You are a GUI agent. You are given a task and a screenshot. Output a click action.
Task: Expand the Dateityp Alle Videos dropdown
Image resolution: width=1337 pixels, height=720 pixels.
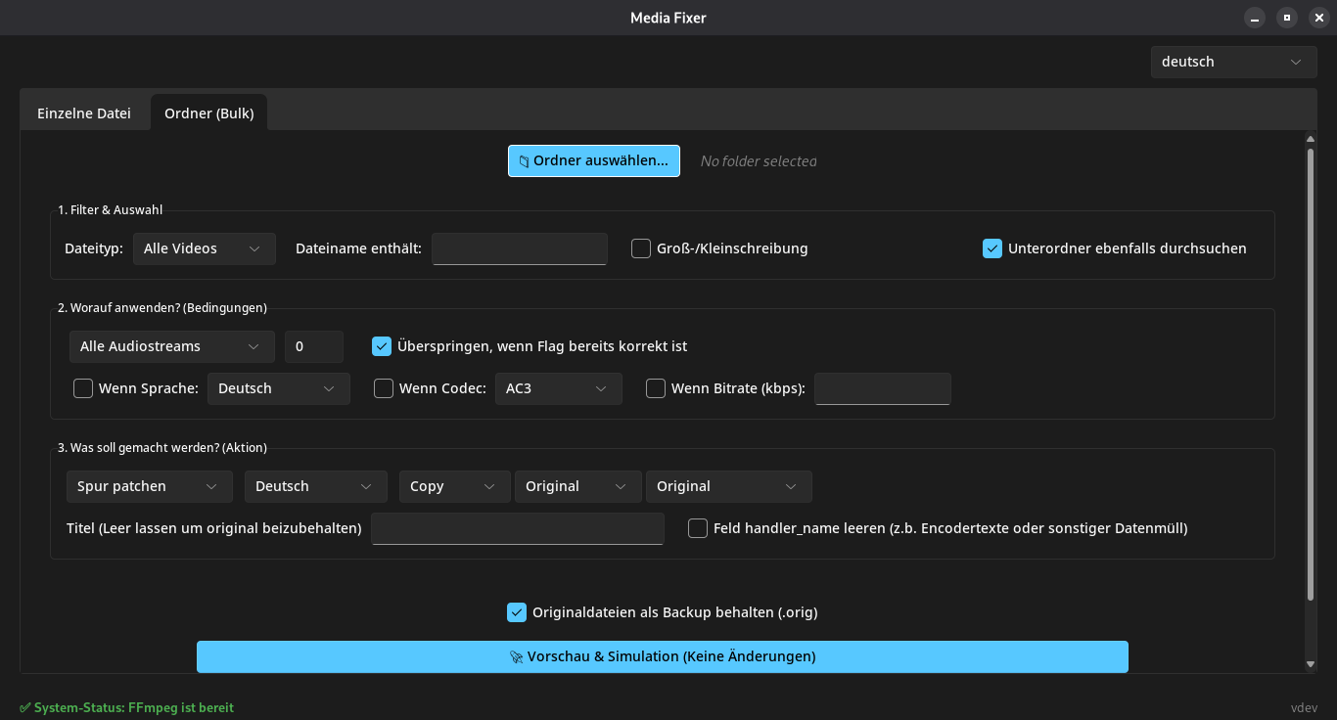(204, 248)
